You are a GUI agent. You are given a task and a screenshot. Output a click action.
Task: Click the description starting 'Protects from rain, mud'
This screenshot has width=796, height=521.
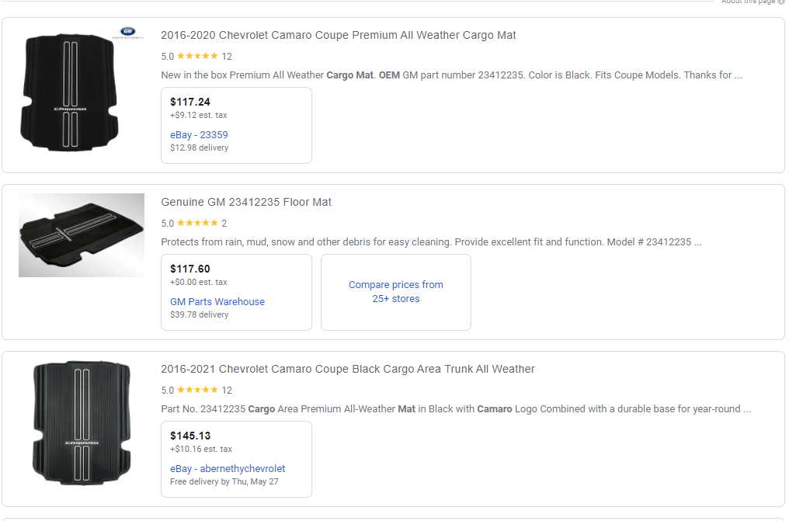tap(431, 242)
